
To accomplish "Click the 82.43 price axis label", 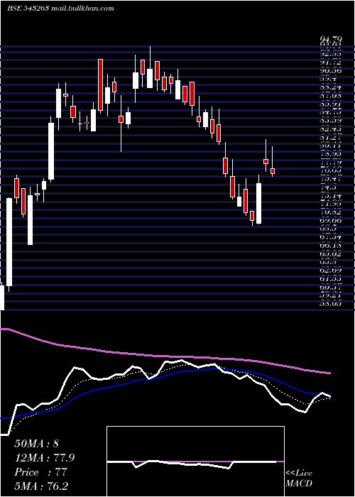I will pos(331,129).
